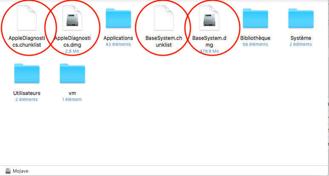Click the Système folder name label

(301, 38)
